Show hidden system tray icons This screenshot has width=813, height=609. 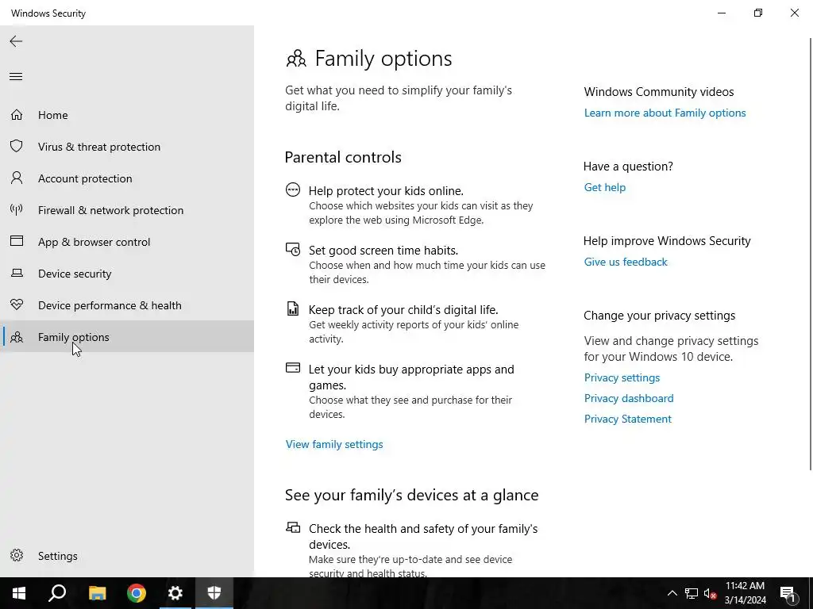pos(672,593)
